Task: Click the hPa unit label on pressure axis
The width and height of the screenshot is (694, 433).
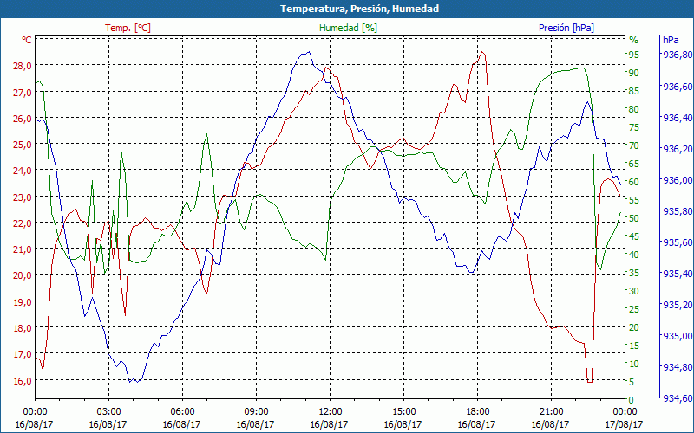Action: pos(671,40)
